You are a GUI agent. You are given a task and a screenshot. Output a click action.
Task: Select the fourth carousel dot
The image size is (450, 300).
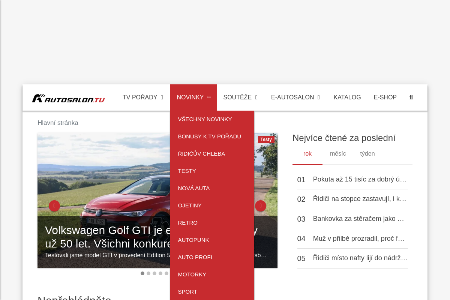pyautogui.click(x=160, y=273)
